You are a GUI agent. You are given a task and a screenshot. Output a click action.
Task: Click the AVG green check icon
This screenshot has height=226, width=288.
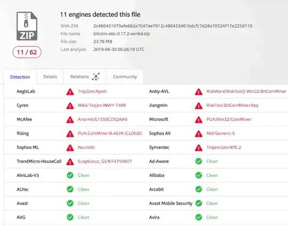pyautogui.click(x=70, y=217)
